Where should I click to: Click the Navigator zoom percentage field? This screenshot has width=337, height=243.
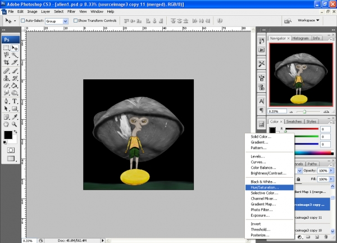coord(277,111)
